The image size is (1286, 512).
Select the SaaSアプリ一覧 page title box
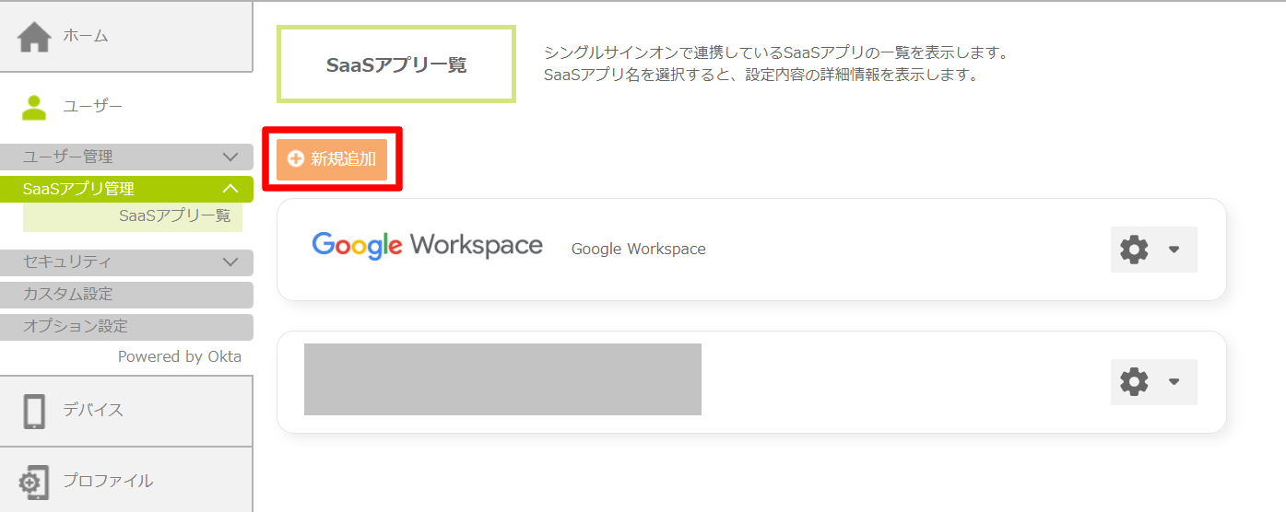pos(396,65)
